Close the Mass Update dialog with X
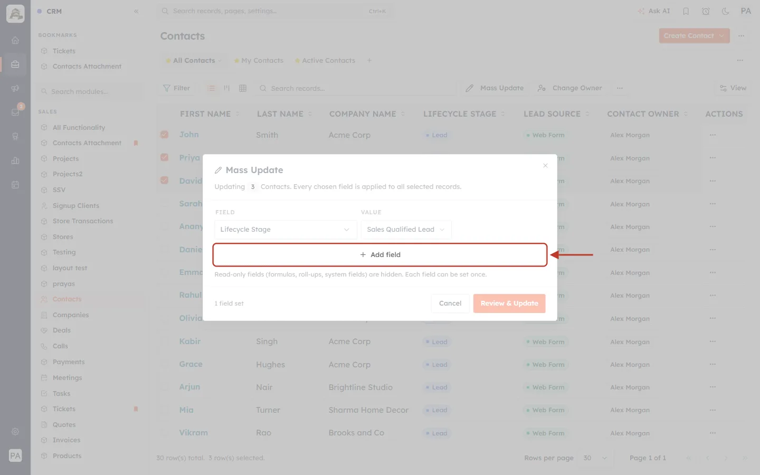The image size is (760, 475). click(x=545, y=166)
